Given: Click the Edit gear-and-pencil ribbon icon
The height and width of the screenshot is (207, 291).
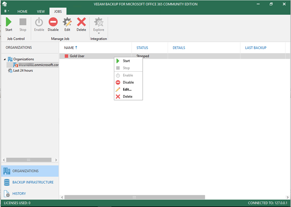Looking at the screenshot, I should [67, 22].
